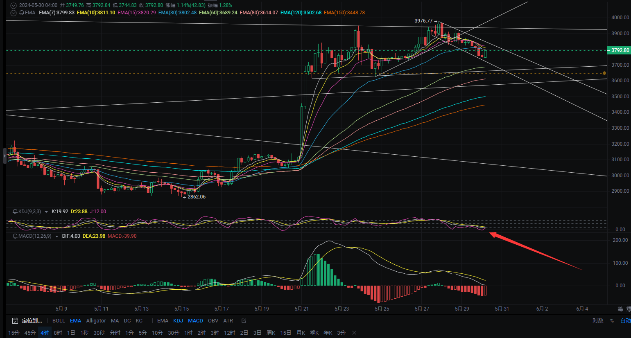This screenshot has width=631, height=338.
Task: Toggle the MACD sub-indicator off
Action: (195, 321)
